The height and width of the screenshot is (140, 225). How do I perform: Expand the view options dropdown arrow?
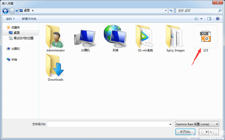click(x=201, y=19)
